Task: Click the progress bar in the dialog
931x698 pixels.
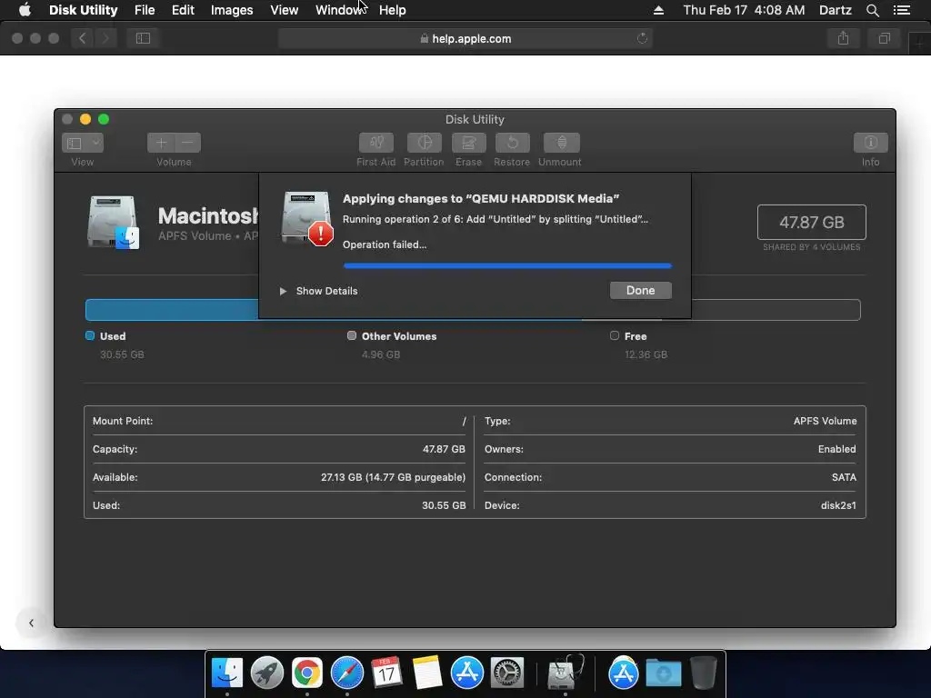Action: pos(507,266)
